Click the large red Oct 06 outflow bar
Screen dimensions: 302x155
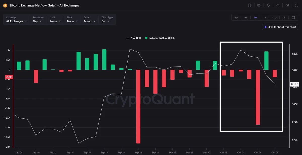258,97
